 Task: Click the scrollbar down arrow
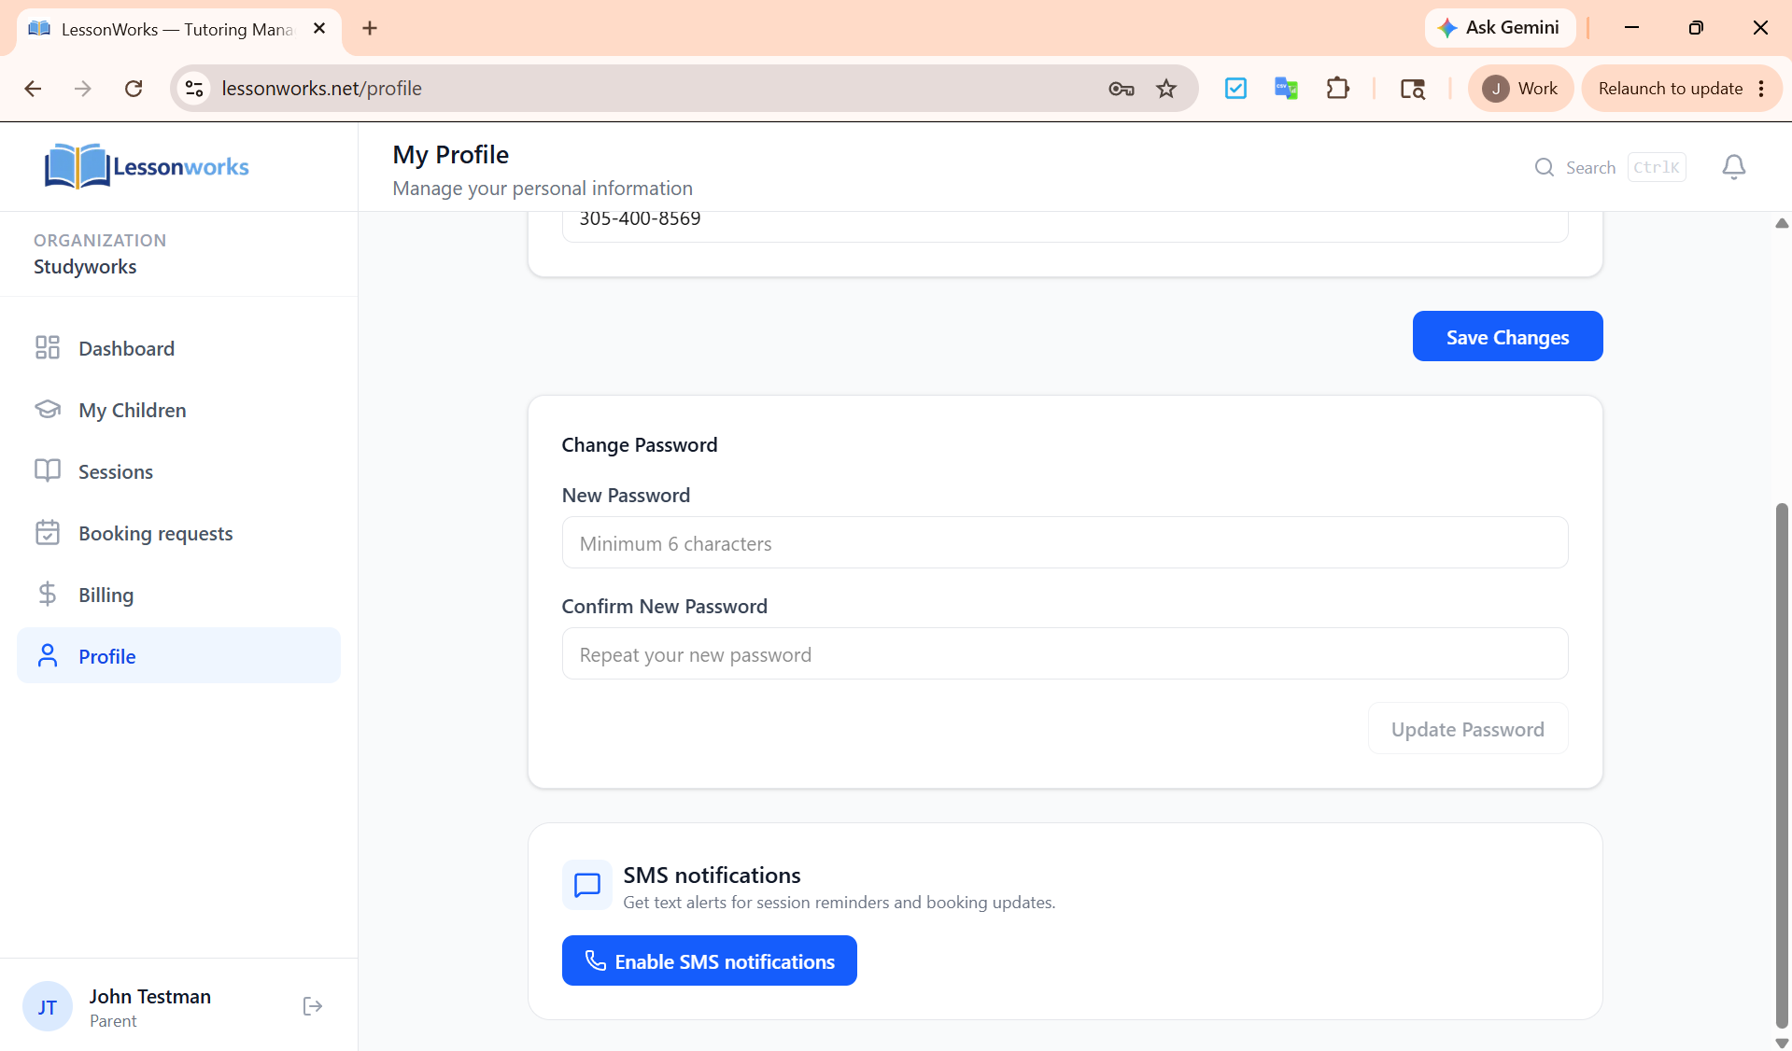pos(1782,1043)
